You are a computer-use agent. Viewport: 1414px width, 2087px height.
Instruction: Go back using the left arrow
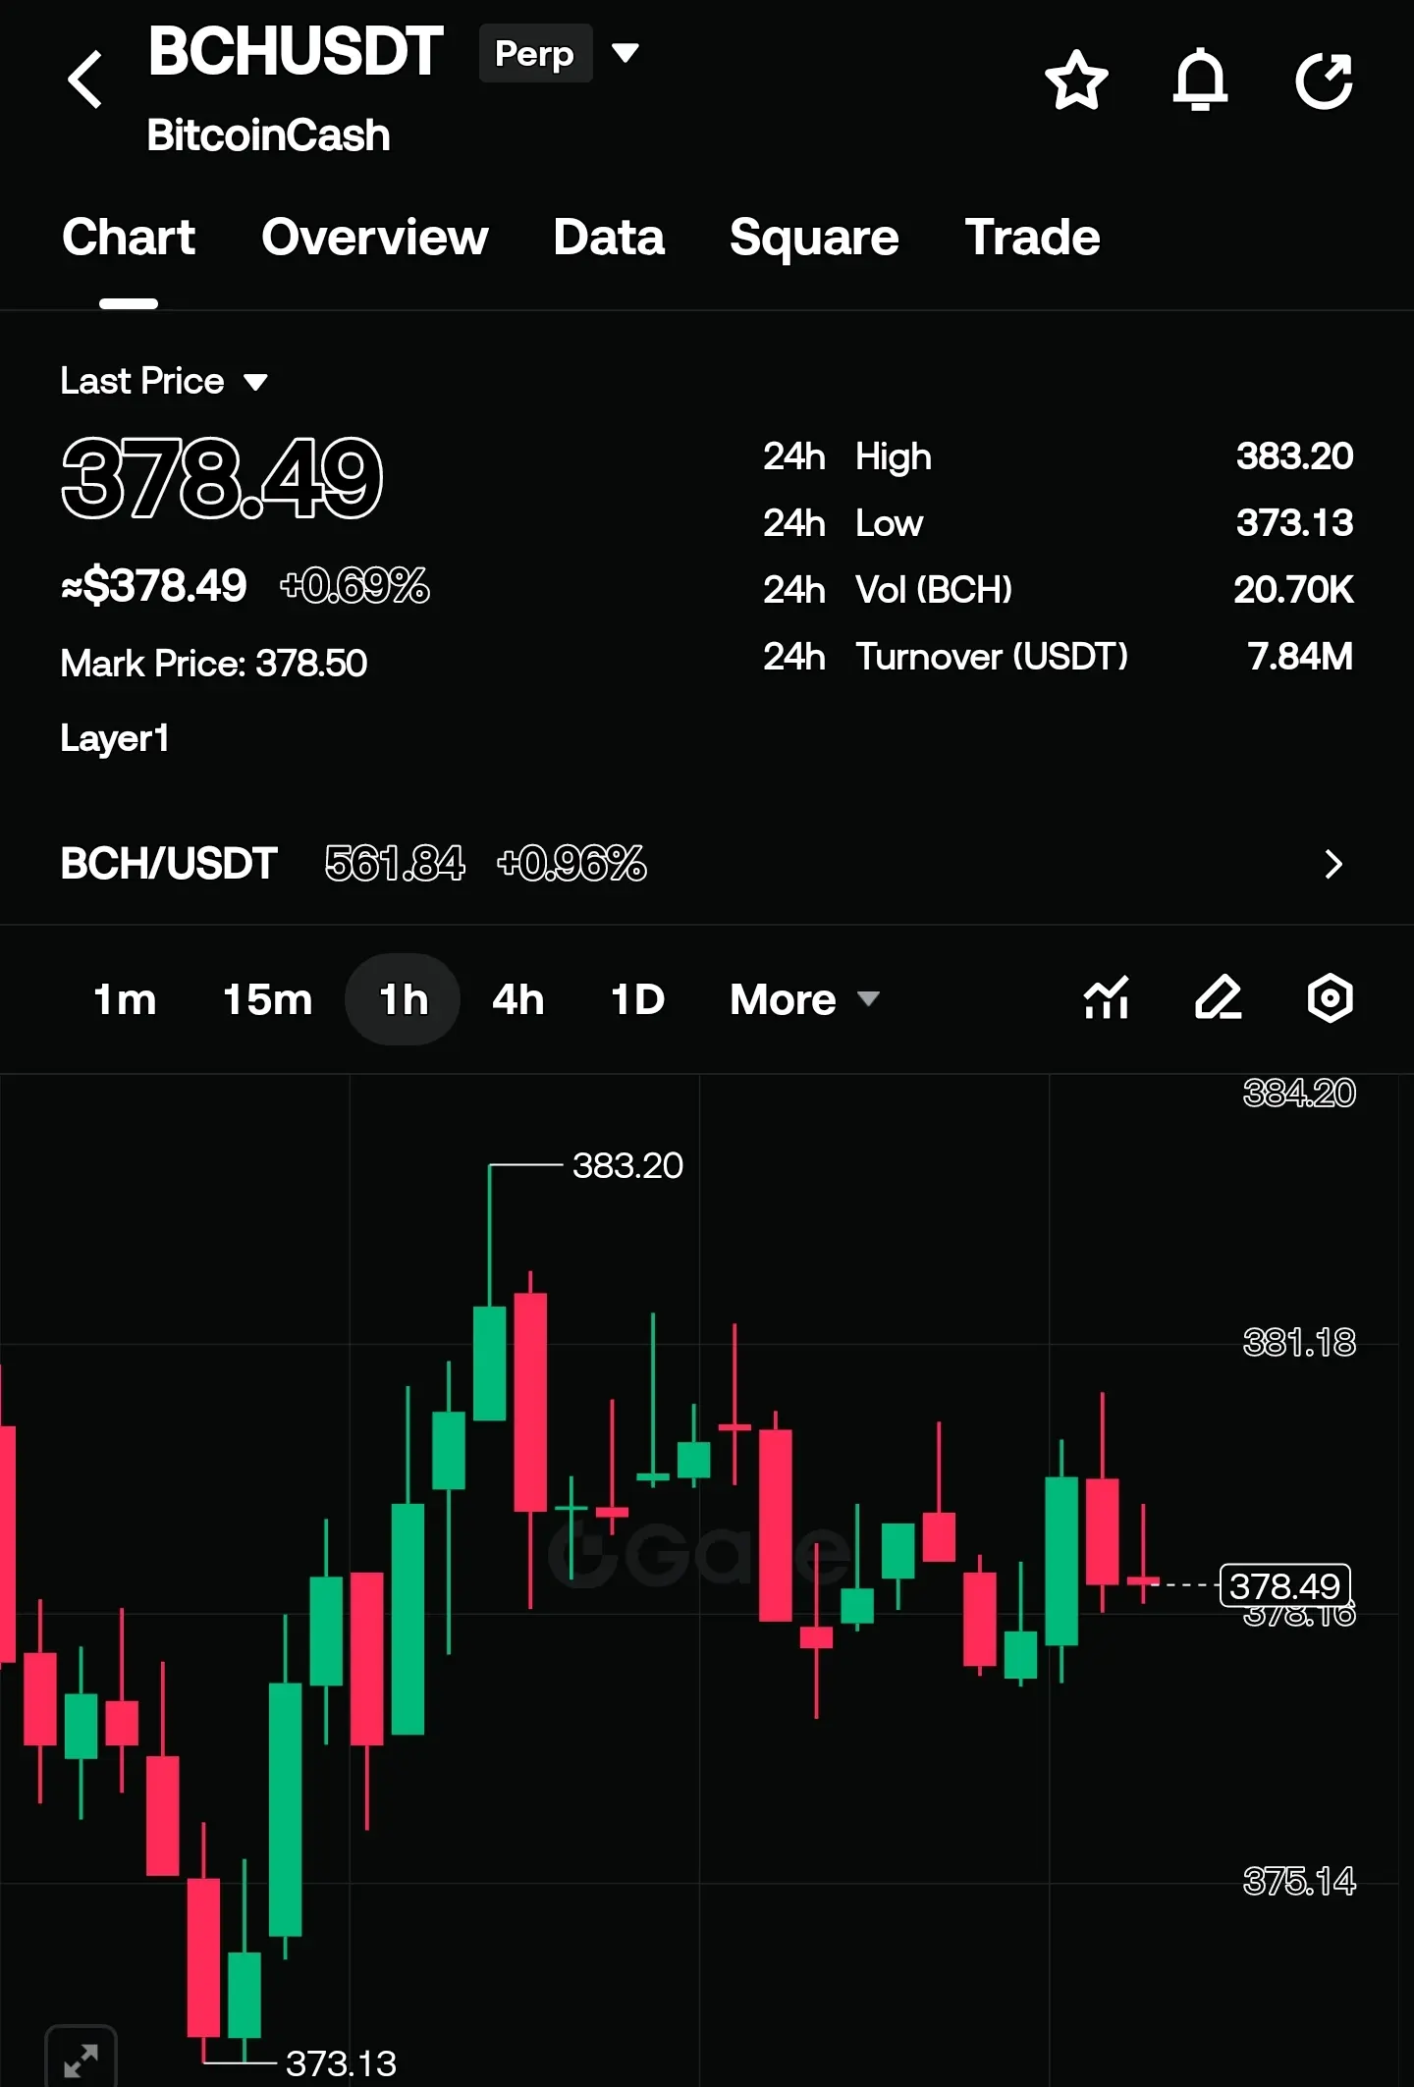coord(85,80)
